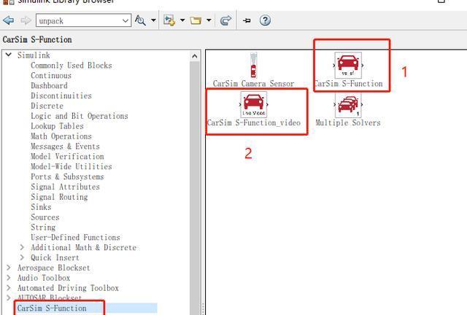This screenshot has height=315, width=467.
Task: Open the search options dropdown arrow
Action: tap(153, 20)
